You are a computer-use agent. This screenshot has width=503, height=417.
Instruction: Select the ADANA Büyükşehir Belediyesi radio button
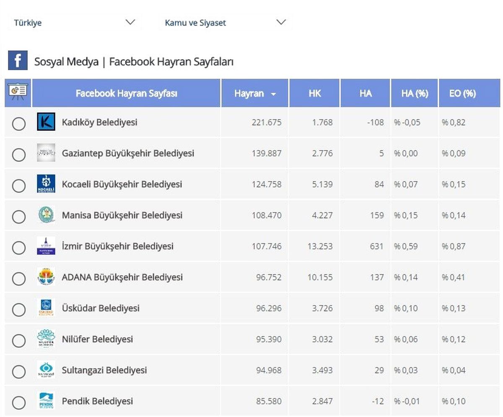18,279
